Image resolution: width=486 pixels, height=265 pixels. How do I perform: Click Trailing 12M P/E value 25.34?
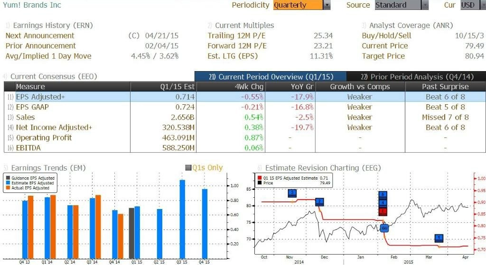pos(323,36)
